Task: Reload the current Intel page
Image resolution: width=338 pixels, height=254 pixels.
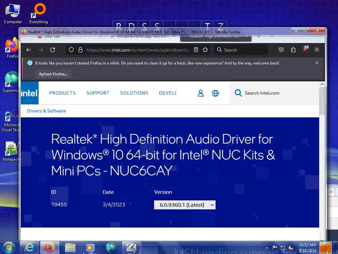Action: click(52, 50)
